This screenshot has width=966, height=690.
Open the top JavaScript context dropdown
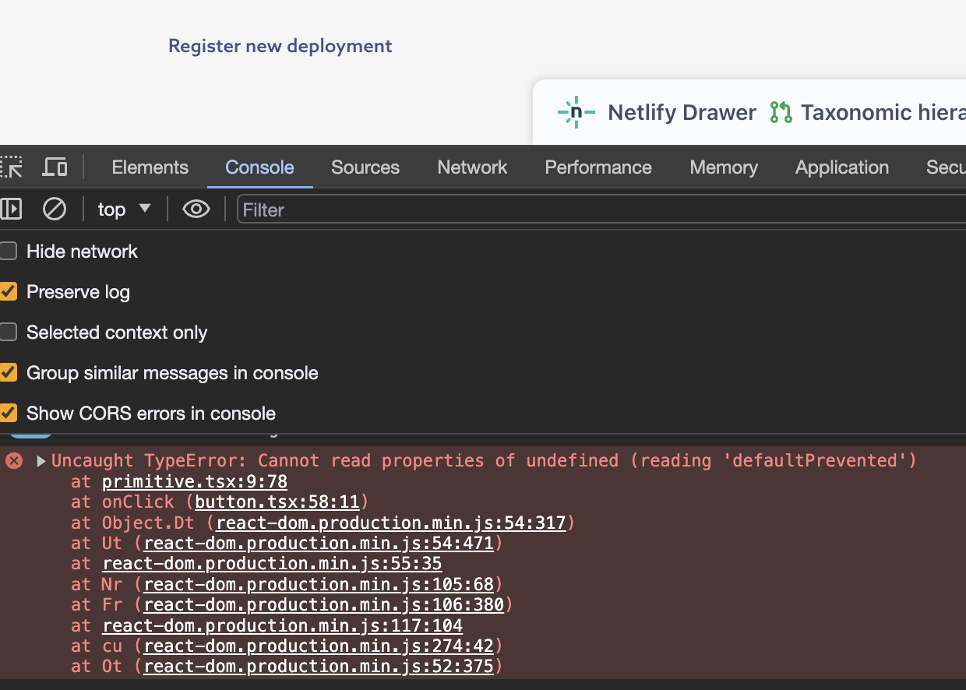[124, 209]
